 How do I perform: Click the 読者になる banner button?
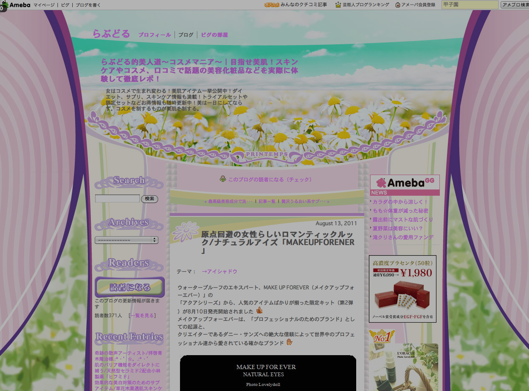pos(130,287)
